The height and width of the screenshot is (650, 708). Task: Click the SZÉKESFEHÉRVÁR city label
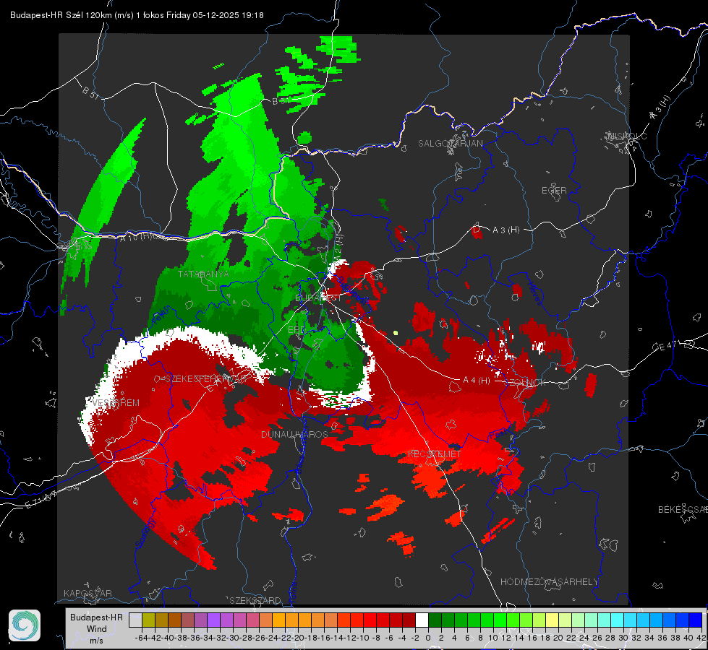tap(205, 379)
